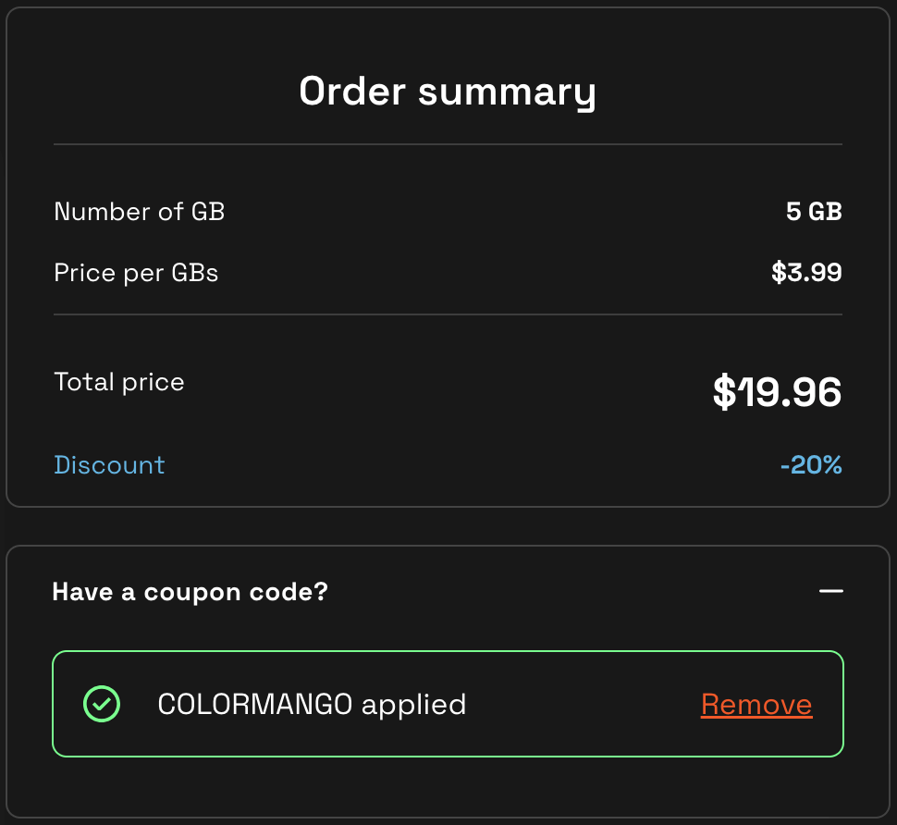The image size is (897, 825).
Task: Click the 'Have a coupon code?' header
Action: point(190,592)
